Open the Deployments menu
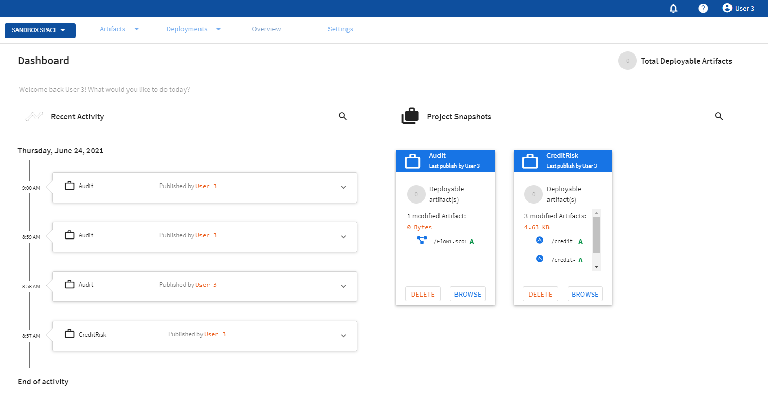768x404 pixels. click(x=193, y=29)
